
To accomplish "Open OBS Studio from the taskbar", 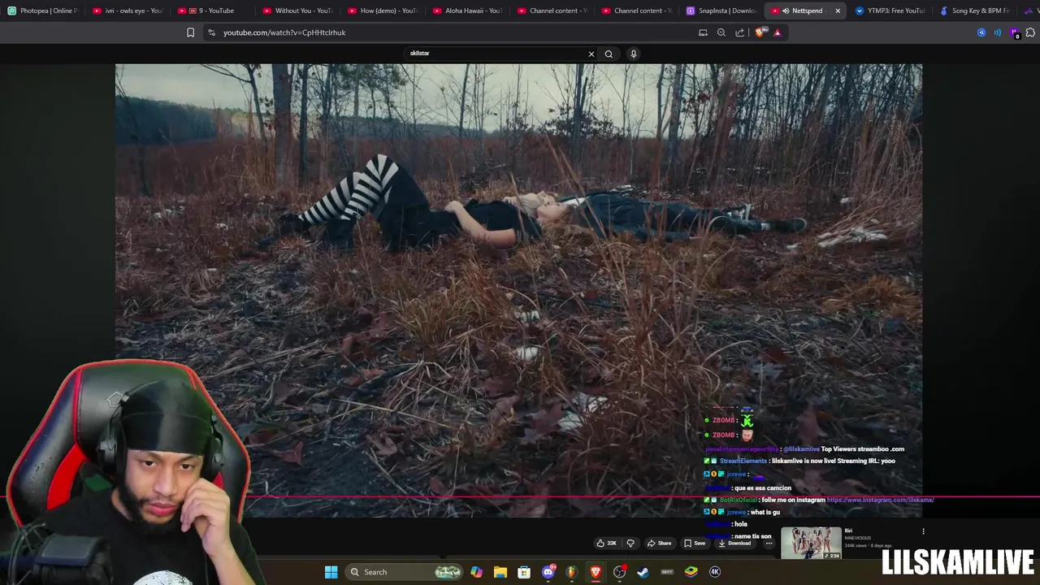I will click(x=619, y=572).
